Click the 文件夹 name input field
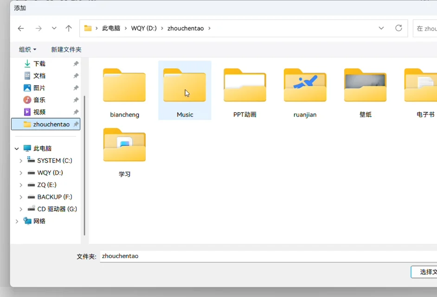The image size is (437, 297). pos(269,256)
